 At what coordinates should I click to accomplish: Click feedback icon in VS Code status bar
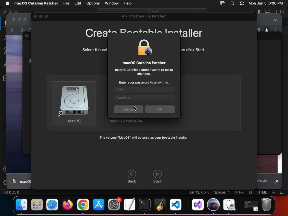pos(273,192)
